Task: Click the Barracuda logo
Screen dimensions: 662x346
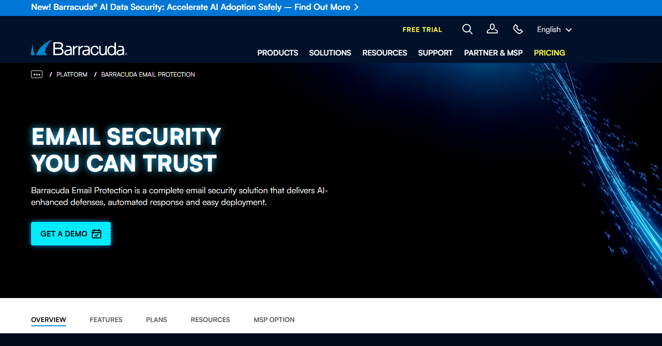Action: 79,48
